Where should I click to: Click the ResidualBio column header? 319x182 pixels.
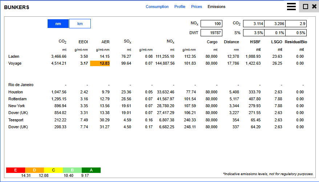(296, 42)
